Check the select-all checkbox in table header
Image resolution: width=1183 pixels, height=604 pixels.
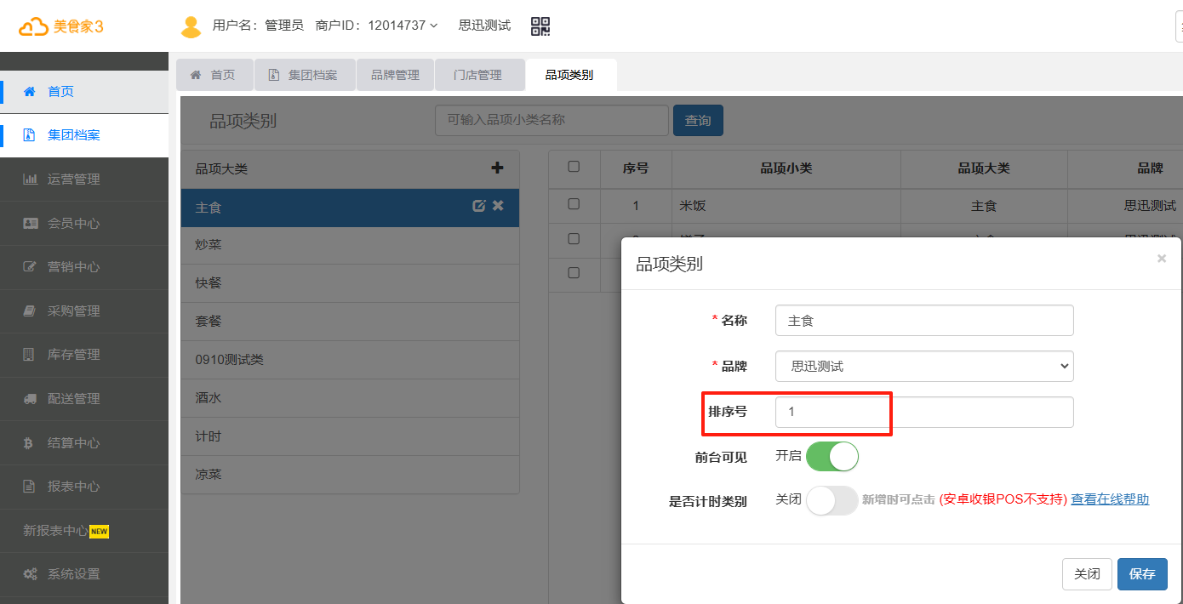coord(574,167)
